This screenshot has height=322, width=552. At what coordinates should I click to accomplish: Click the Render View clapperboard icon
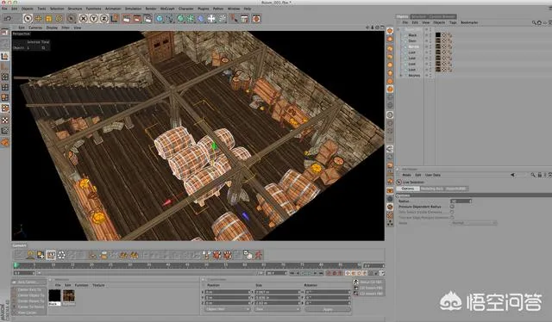point(127,18)
